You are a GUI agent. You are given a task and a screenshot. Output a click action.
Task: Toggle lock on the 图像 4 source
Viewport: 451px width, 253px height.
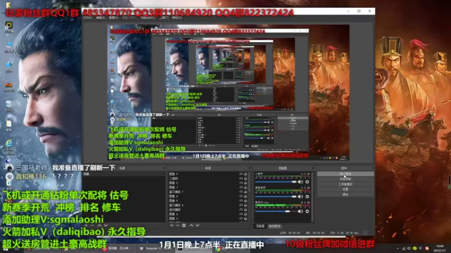pyautogui.click(x=245, y=214)
